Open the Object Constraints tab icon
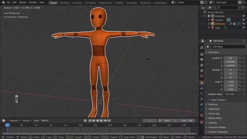Viewport: 247px width, 139px height. (202, 104)
